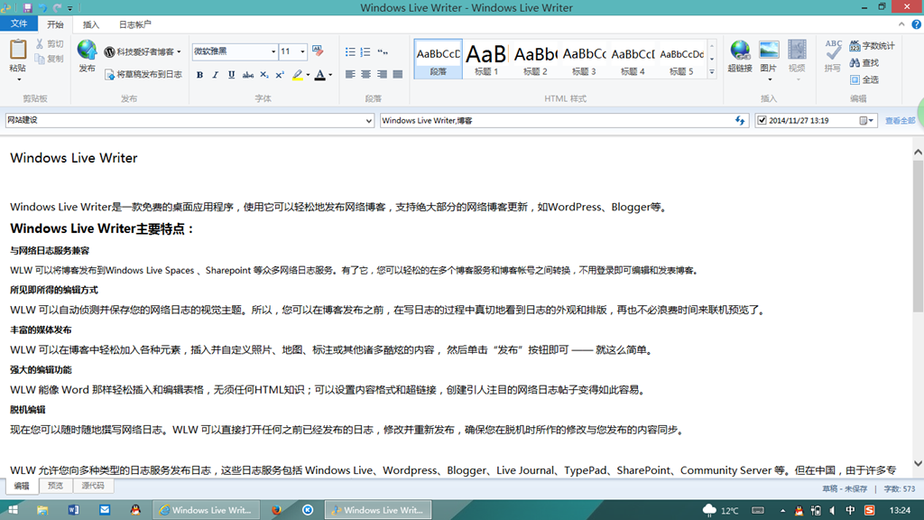Click the post title Windows Live Writer
This screenshot has height=520, width=924.
pos(74,158)
